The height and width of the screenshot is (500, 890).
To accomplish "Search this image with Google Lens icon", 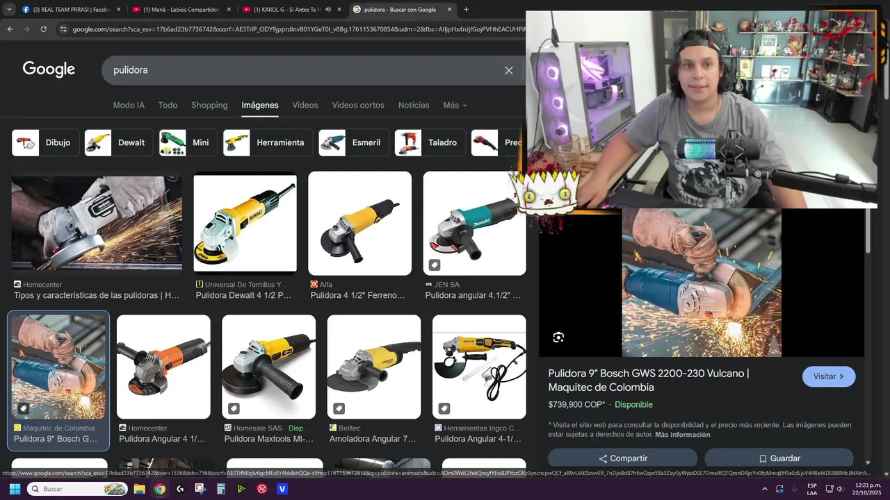I will 558,337.
